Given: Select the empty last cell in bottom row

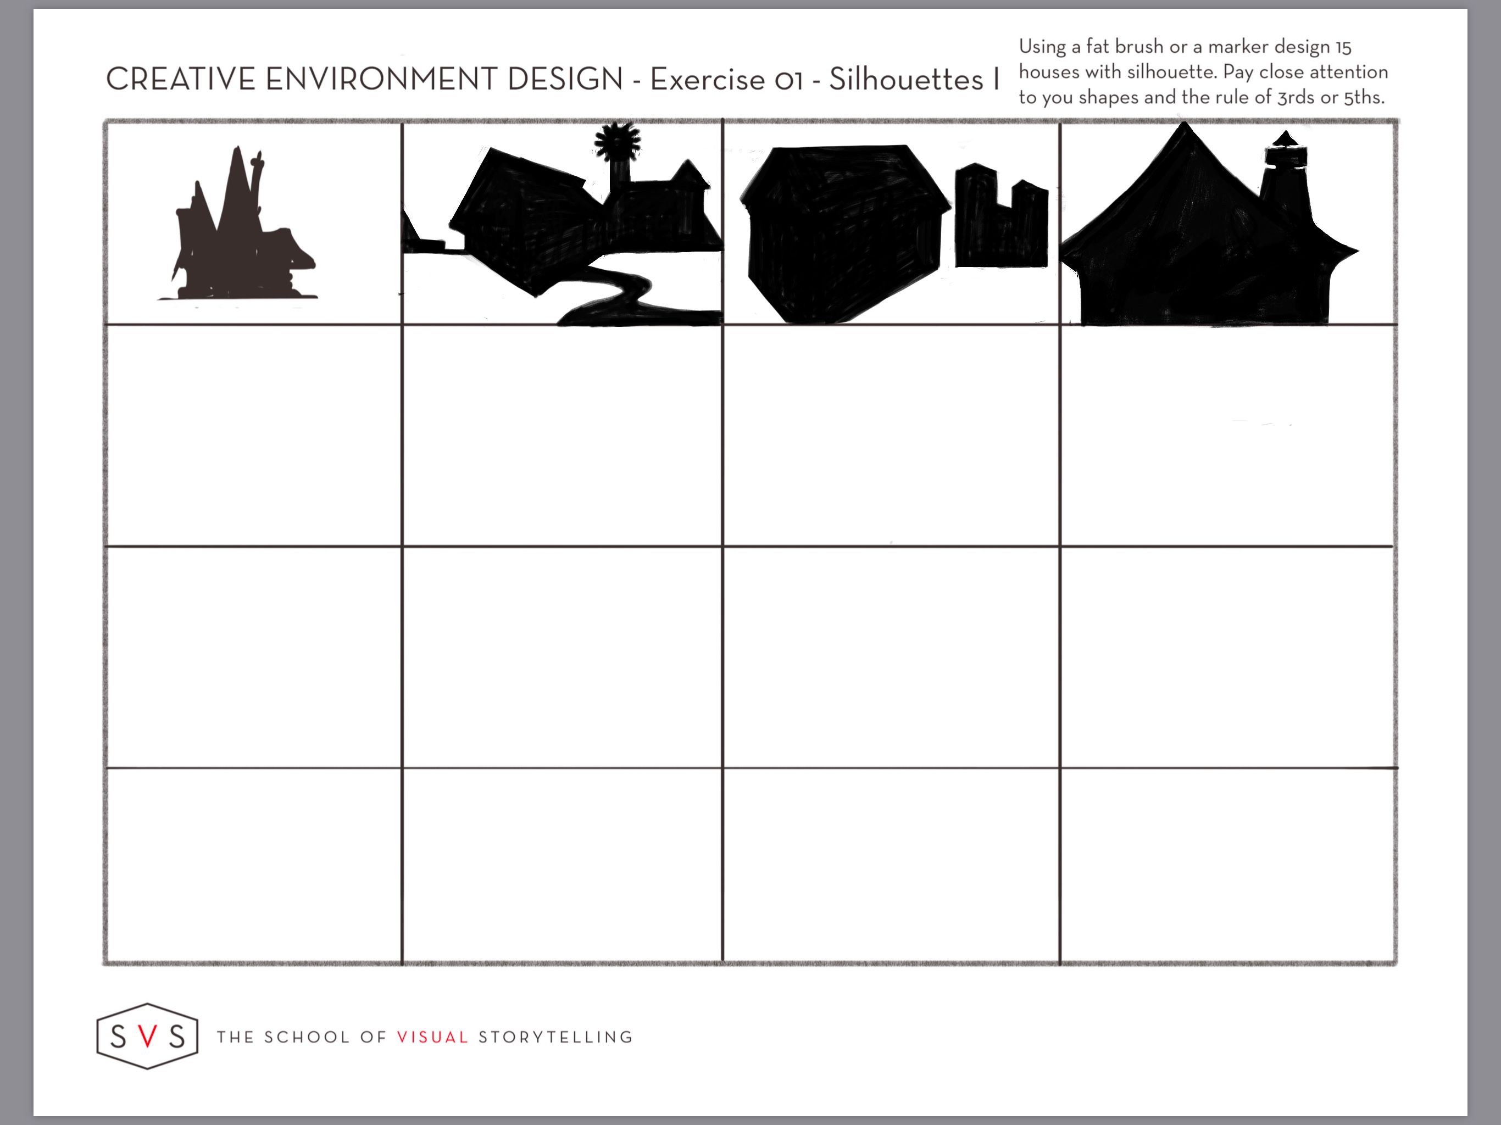Looking at the screenshot, I should tap(1227, 865).
